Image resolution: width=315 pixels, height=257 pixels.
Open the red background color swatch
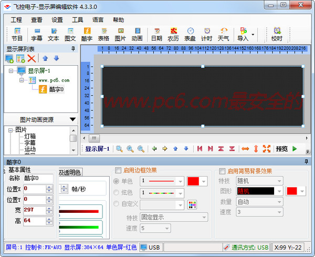(296, 191)
